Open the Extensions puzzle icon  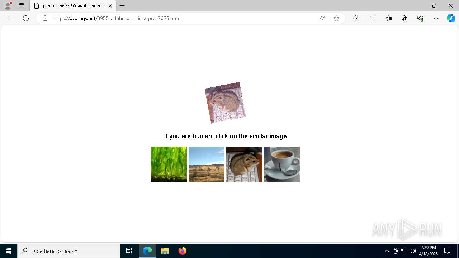tap(355, 18)
